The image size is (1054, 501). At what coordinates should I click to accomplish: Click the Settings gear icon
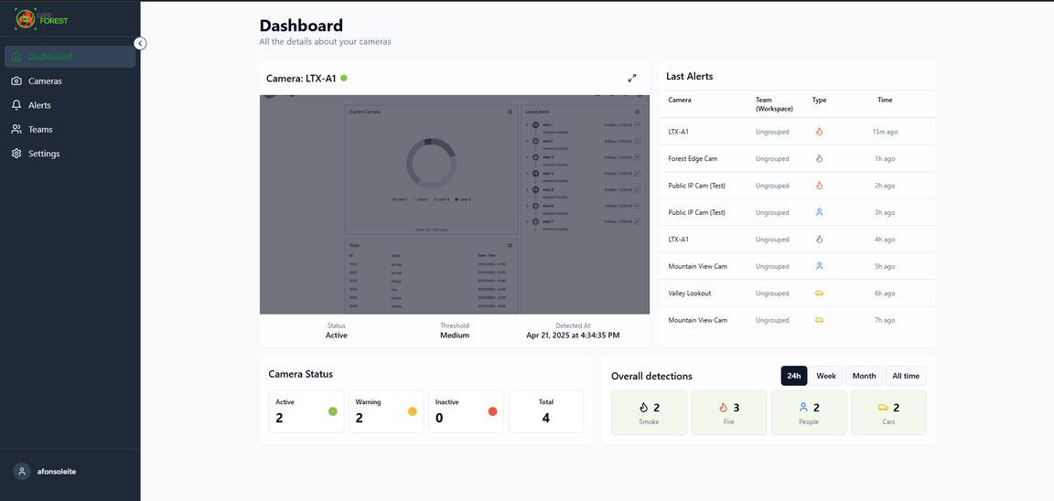point(16,154)
